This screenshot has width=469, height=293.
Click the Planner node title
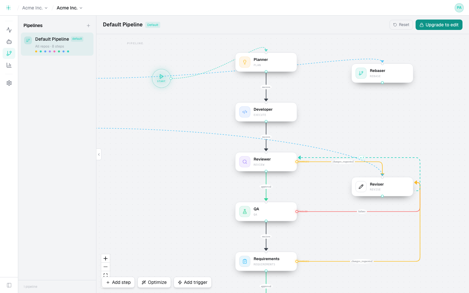click(261, 60)
